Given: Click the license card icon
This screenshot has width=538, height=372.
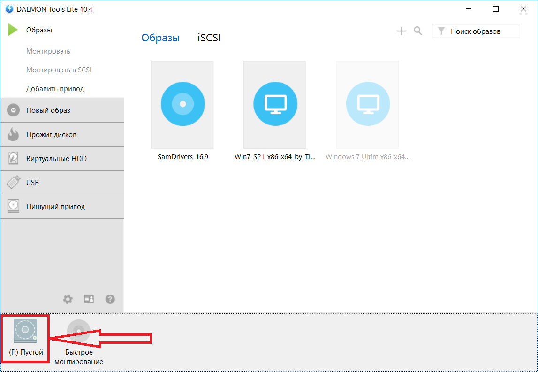Looking at the screenshot, I should pos(89,299).
